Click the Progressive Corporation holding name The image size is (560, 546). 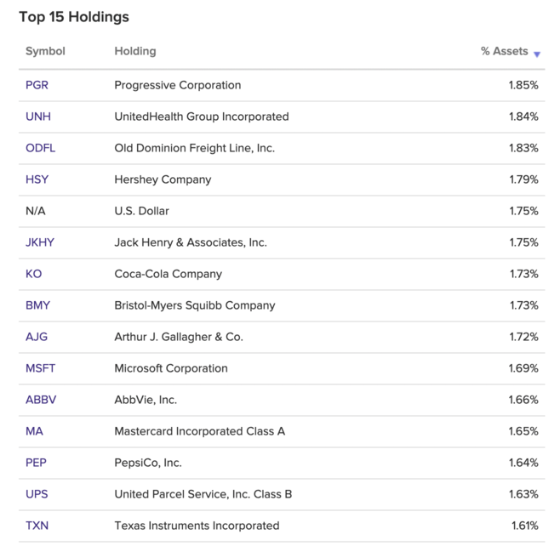178,85
